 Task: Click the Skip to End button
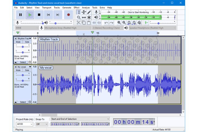click(57, 15)
